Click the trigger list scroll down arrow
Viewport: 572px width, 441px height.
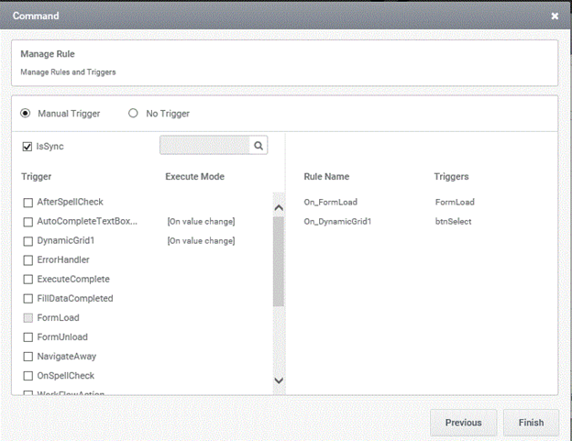click(279, 380)
